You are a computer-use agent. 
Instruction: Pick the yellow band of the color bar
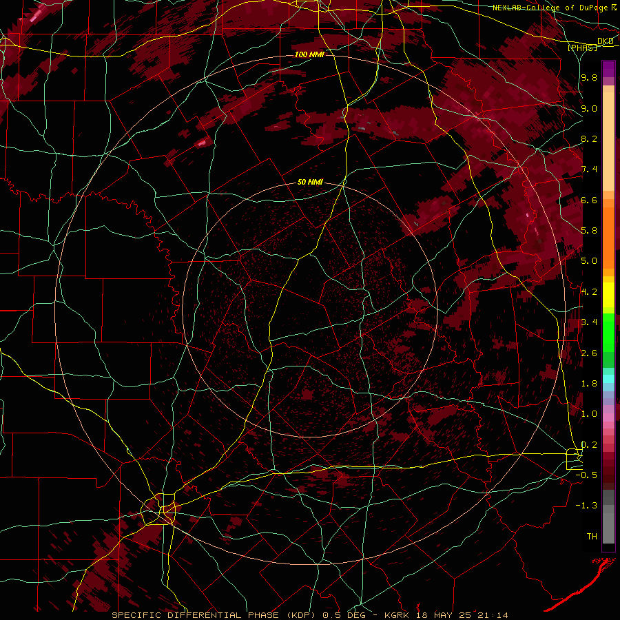608,295
